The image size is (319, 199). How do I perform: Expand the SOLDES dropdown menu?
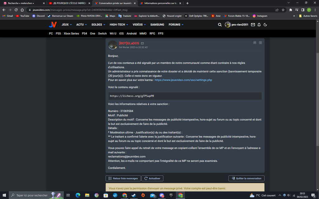click(98, 25)
